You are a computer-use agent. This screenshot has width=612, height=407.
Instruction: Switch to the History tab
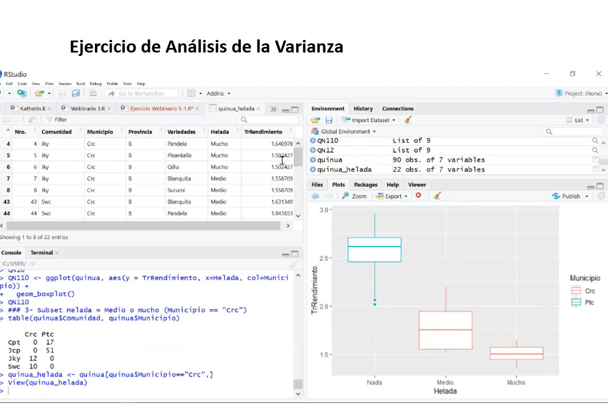click(363, 108)
